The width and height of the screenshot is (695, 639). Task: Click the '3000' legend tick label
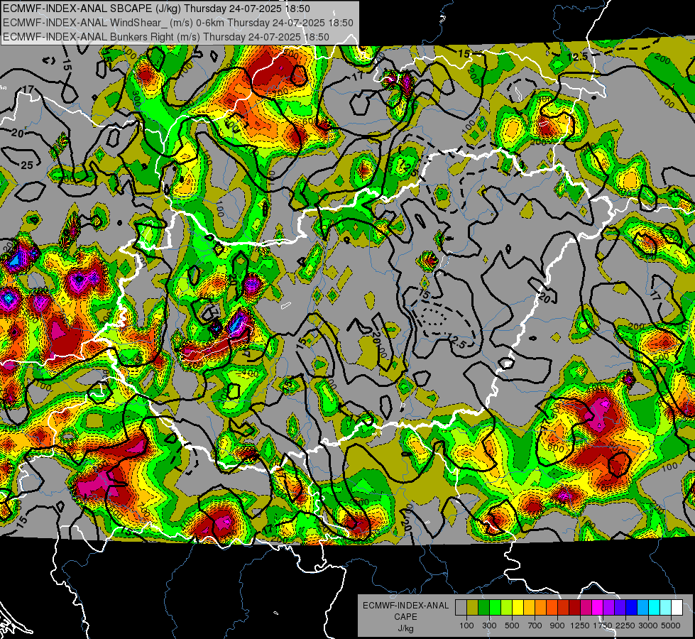(x=647, y=626)
